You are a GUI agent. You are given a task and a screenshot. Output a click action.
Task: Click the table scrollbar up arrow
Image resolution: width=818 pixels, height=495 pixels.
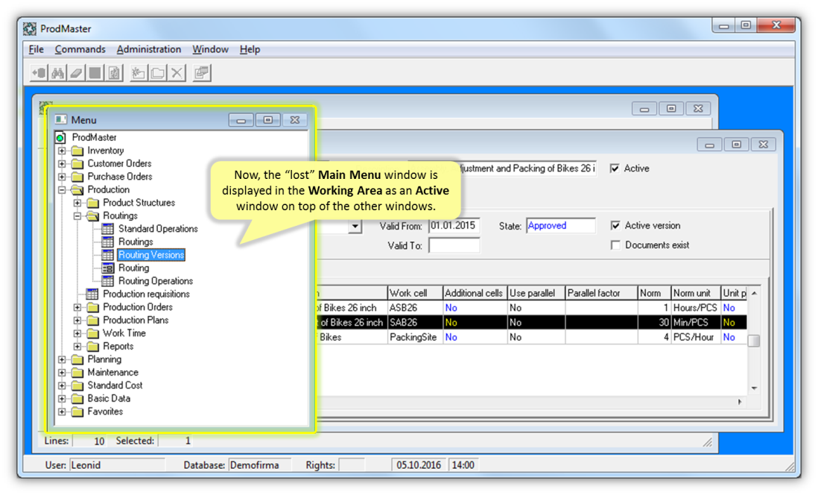[754, 294]
